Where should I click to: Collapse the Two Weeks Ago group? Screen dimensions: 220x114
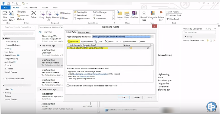coord(40,46)
